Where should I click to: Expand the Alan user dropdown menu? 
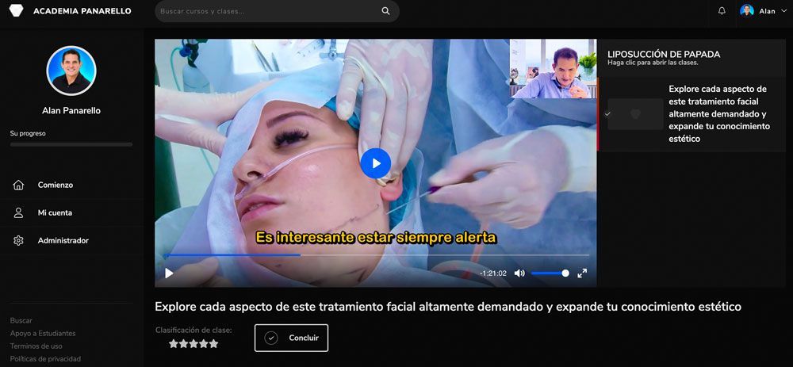[x=783, y=11]
